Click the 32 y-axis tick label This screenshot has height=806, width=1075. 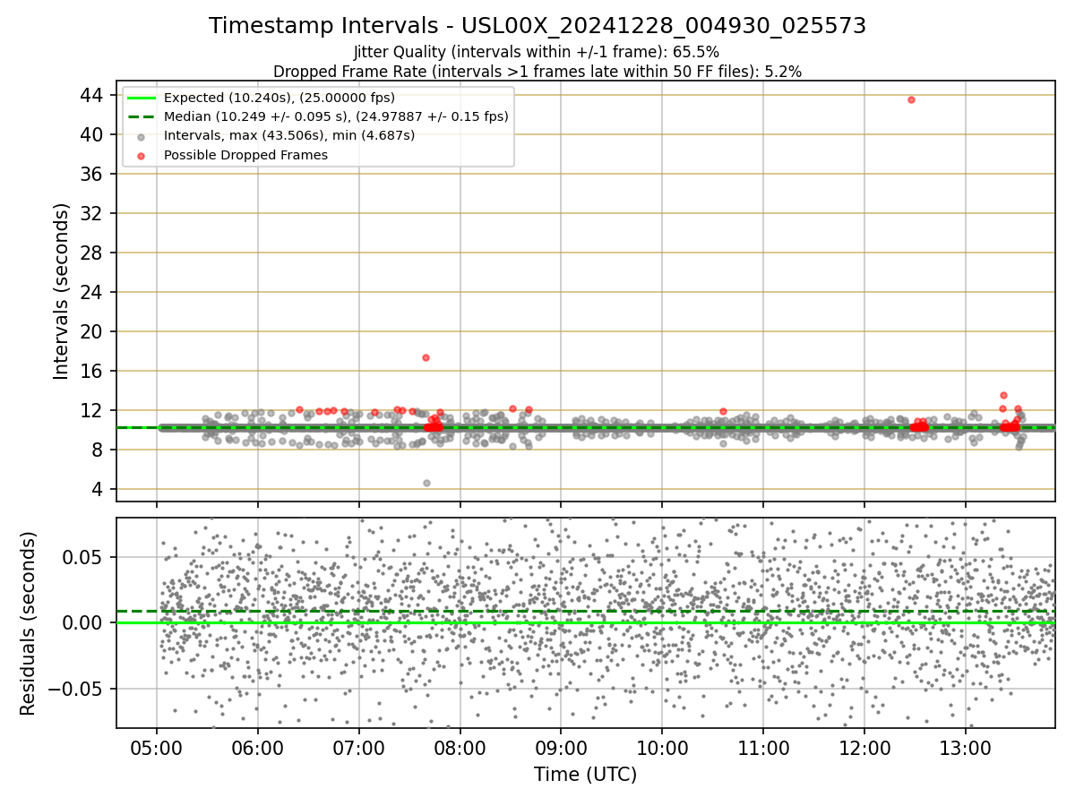[93, 213]
